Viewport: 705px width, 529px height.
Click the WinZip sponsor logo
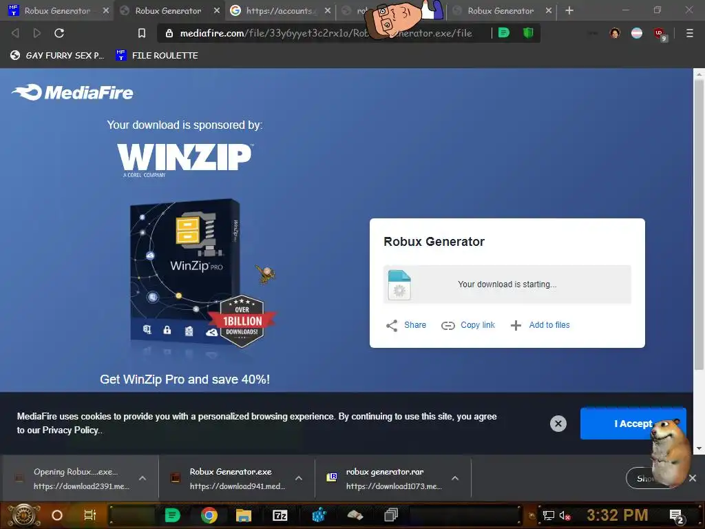tap(185, 160)
